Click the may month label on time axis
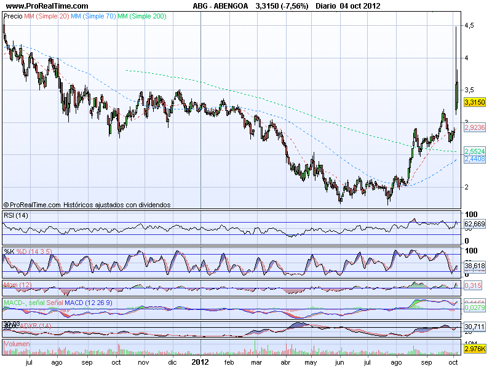This screenshot has height=369, width=492. coord(311,363)
